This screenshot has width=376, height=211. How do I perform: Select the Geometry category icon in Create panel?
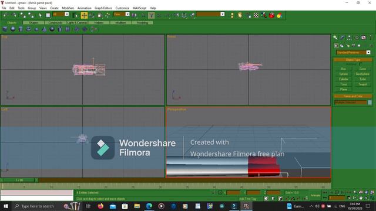336,46
